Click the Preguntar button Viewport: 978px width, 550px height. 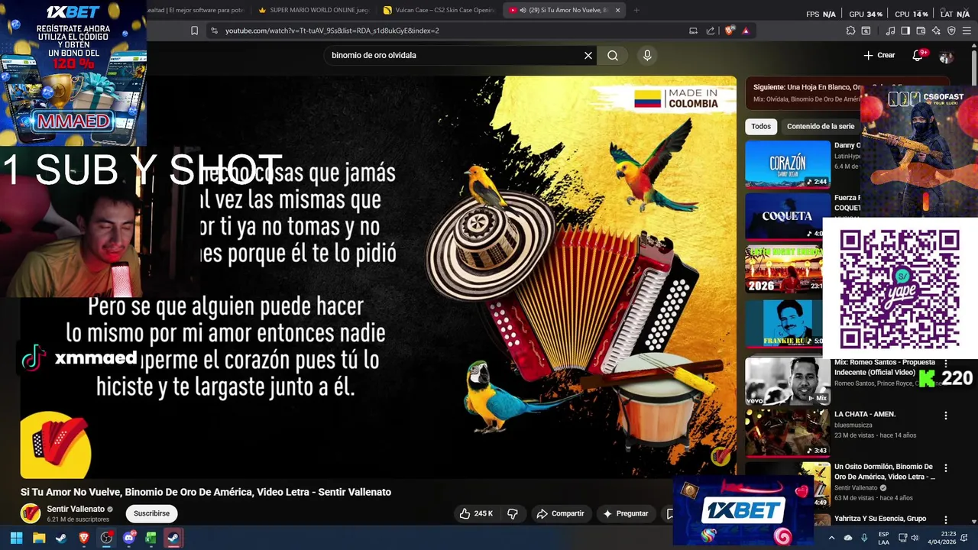625,513
